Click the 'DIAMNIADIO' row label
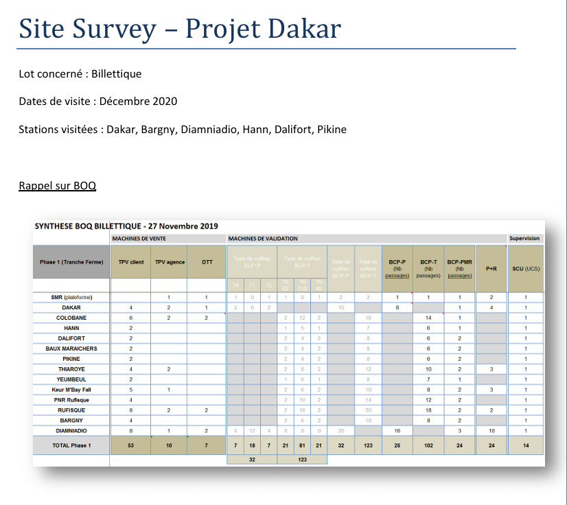This screenshot has height=505, width=567. click(71, 431)
